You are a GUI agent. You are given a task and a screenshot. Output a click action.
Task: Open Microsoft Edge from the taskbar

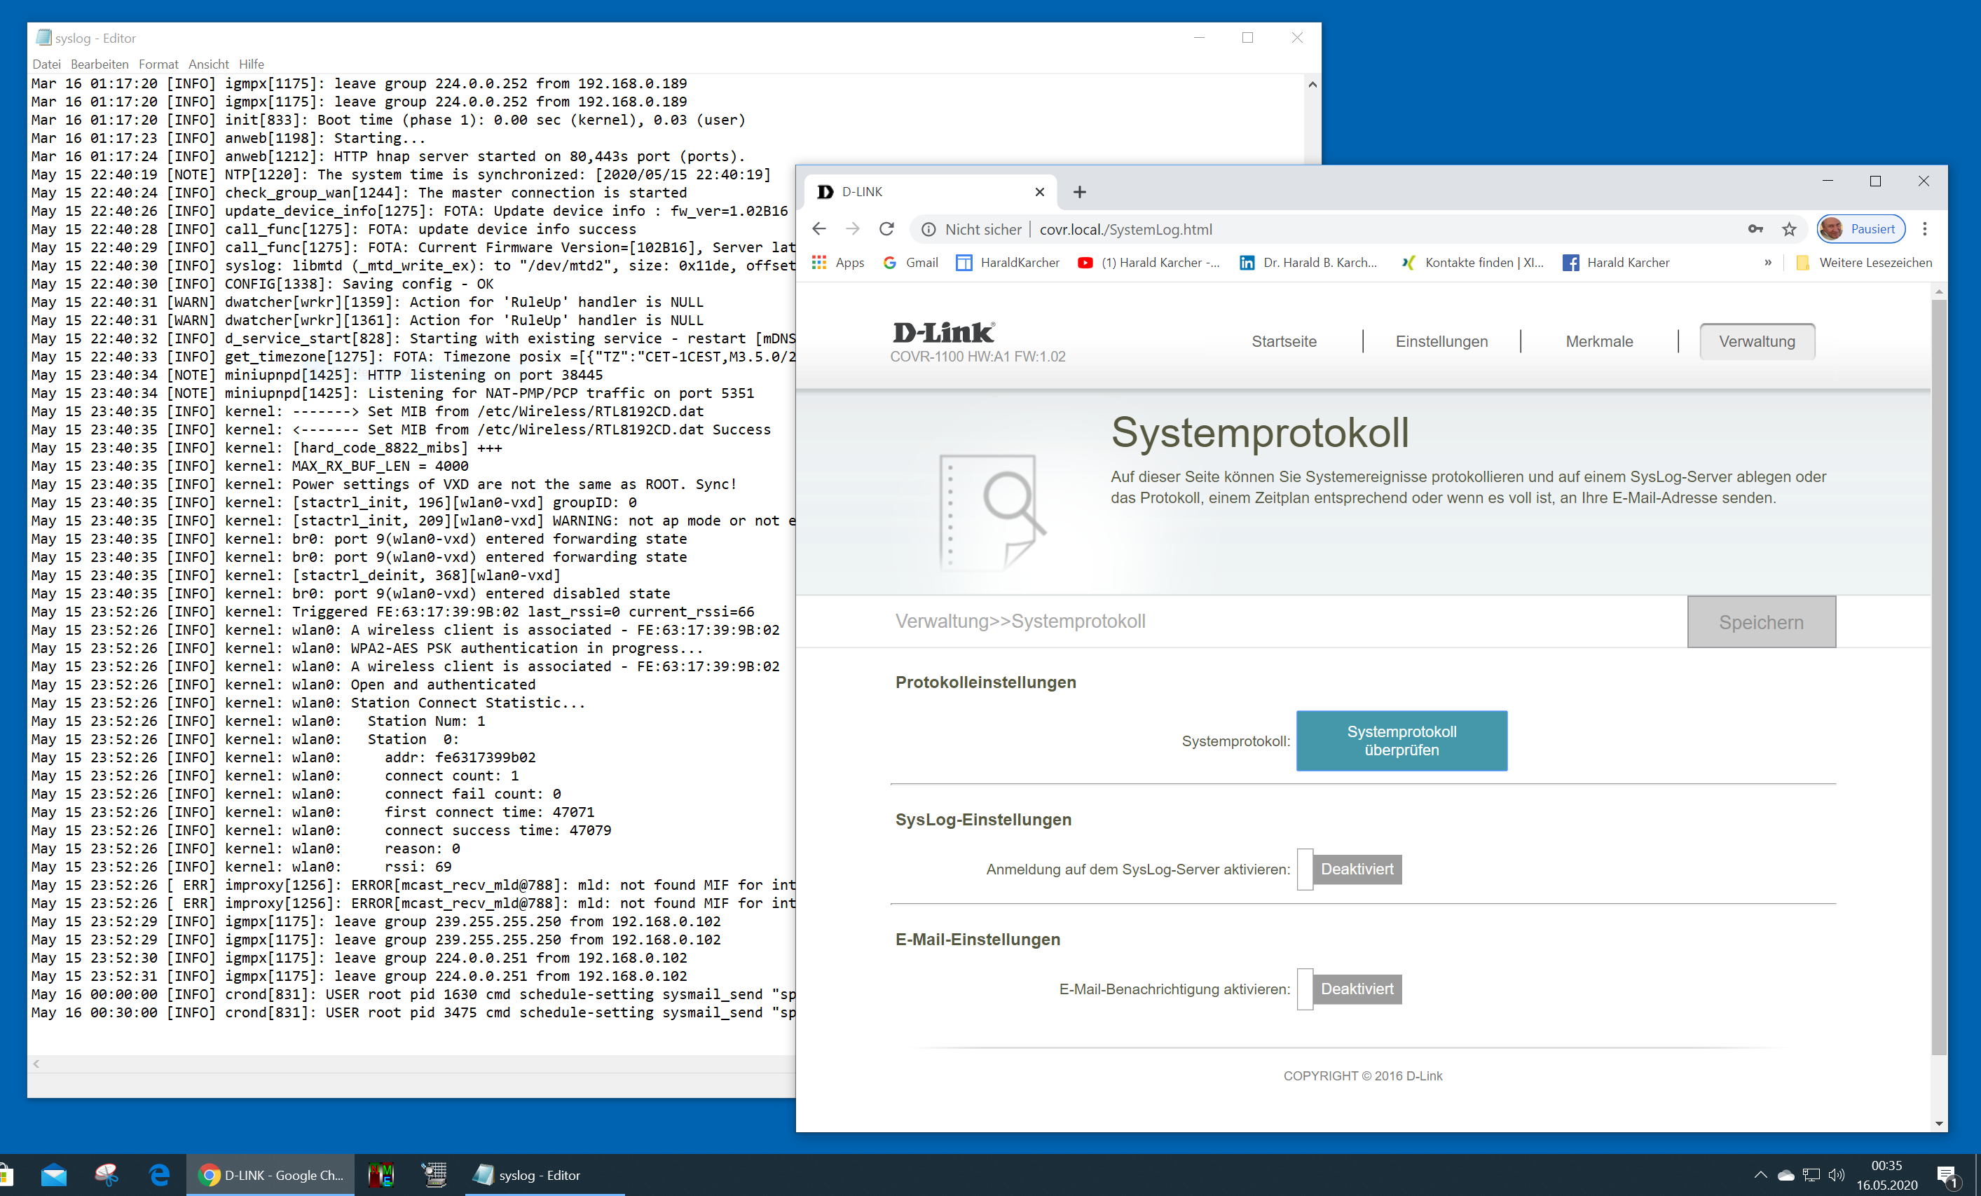(159, 1175)
